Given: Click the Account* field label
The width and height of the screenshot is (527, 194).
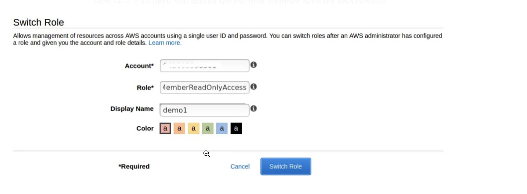Looking at the screenshot, I should click(x=139, y=66).
